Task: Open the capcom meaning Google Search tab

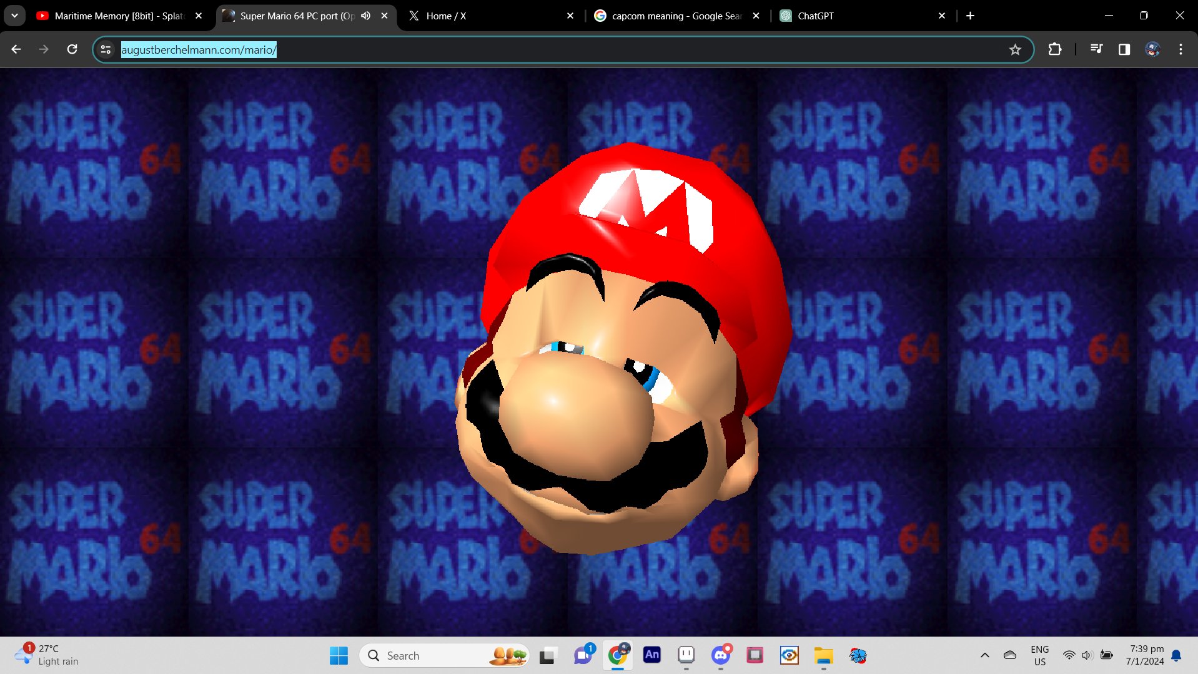Action: pyautogui.click(x=676, y=16)
